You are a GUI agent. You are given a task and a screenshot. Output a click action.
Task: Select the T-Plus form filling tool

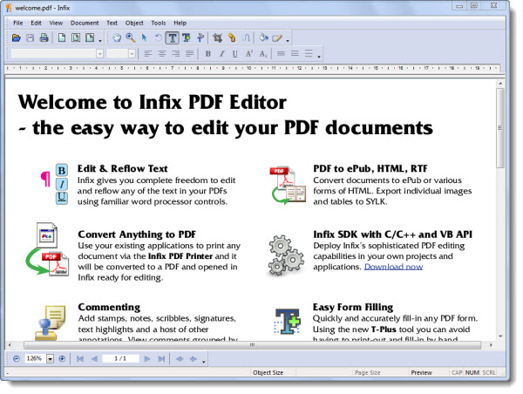coord(187,38)
